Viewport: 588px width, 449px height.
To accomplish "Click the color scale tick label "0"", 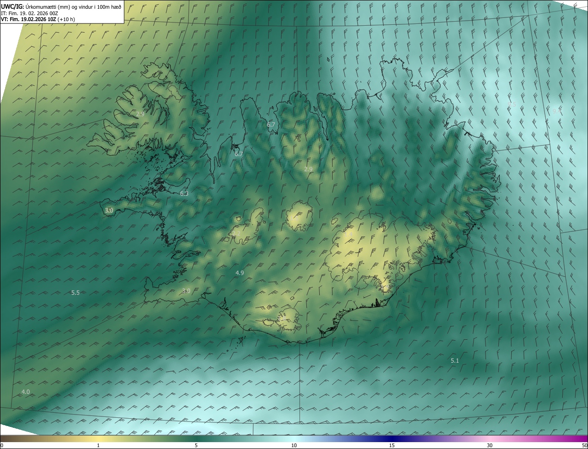I will (2, 445).
